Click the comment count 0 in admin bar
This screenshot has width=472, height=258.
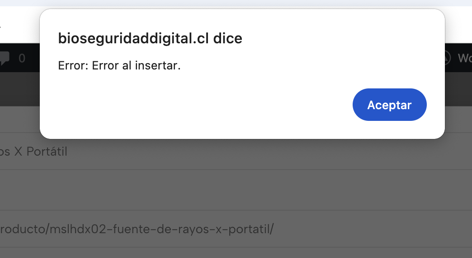pyautogui.click(x=22, y=58)
